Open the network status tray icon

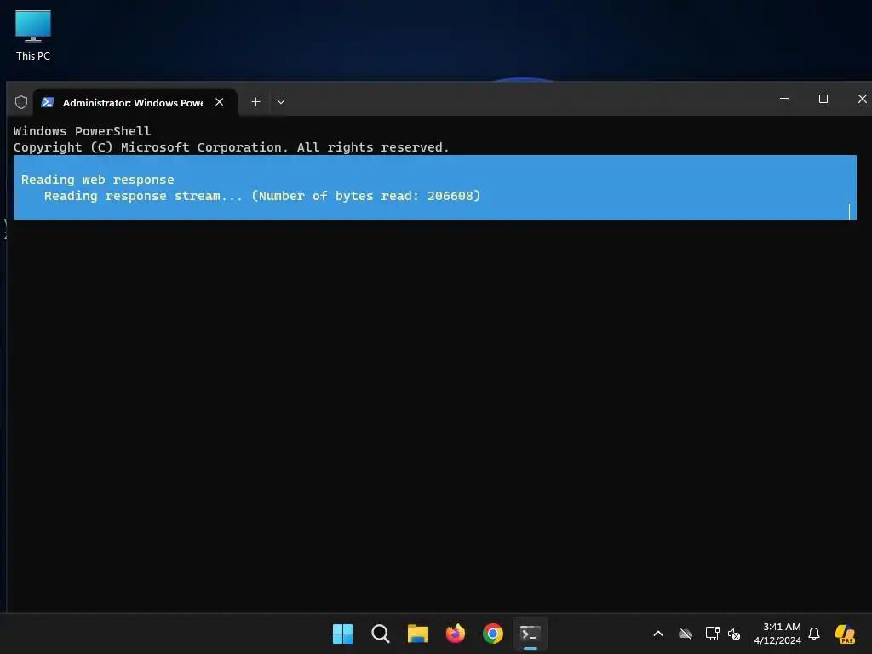[712, 634]
